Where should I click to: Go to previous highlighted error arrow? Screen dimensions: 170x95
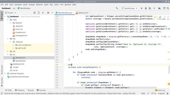coord(165,17)
